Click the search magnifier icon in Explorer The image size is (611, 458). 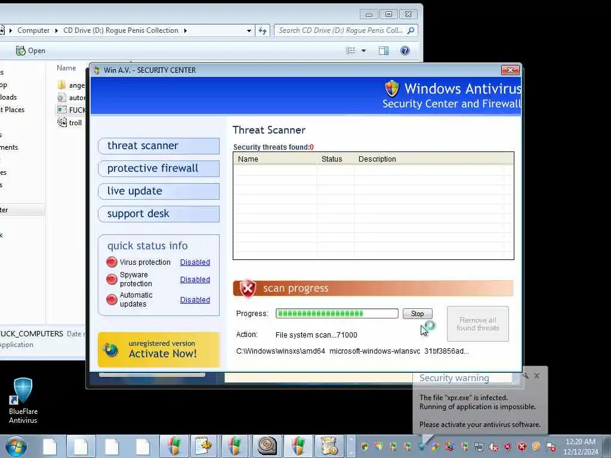click(411, 30)
